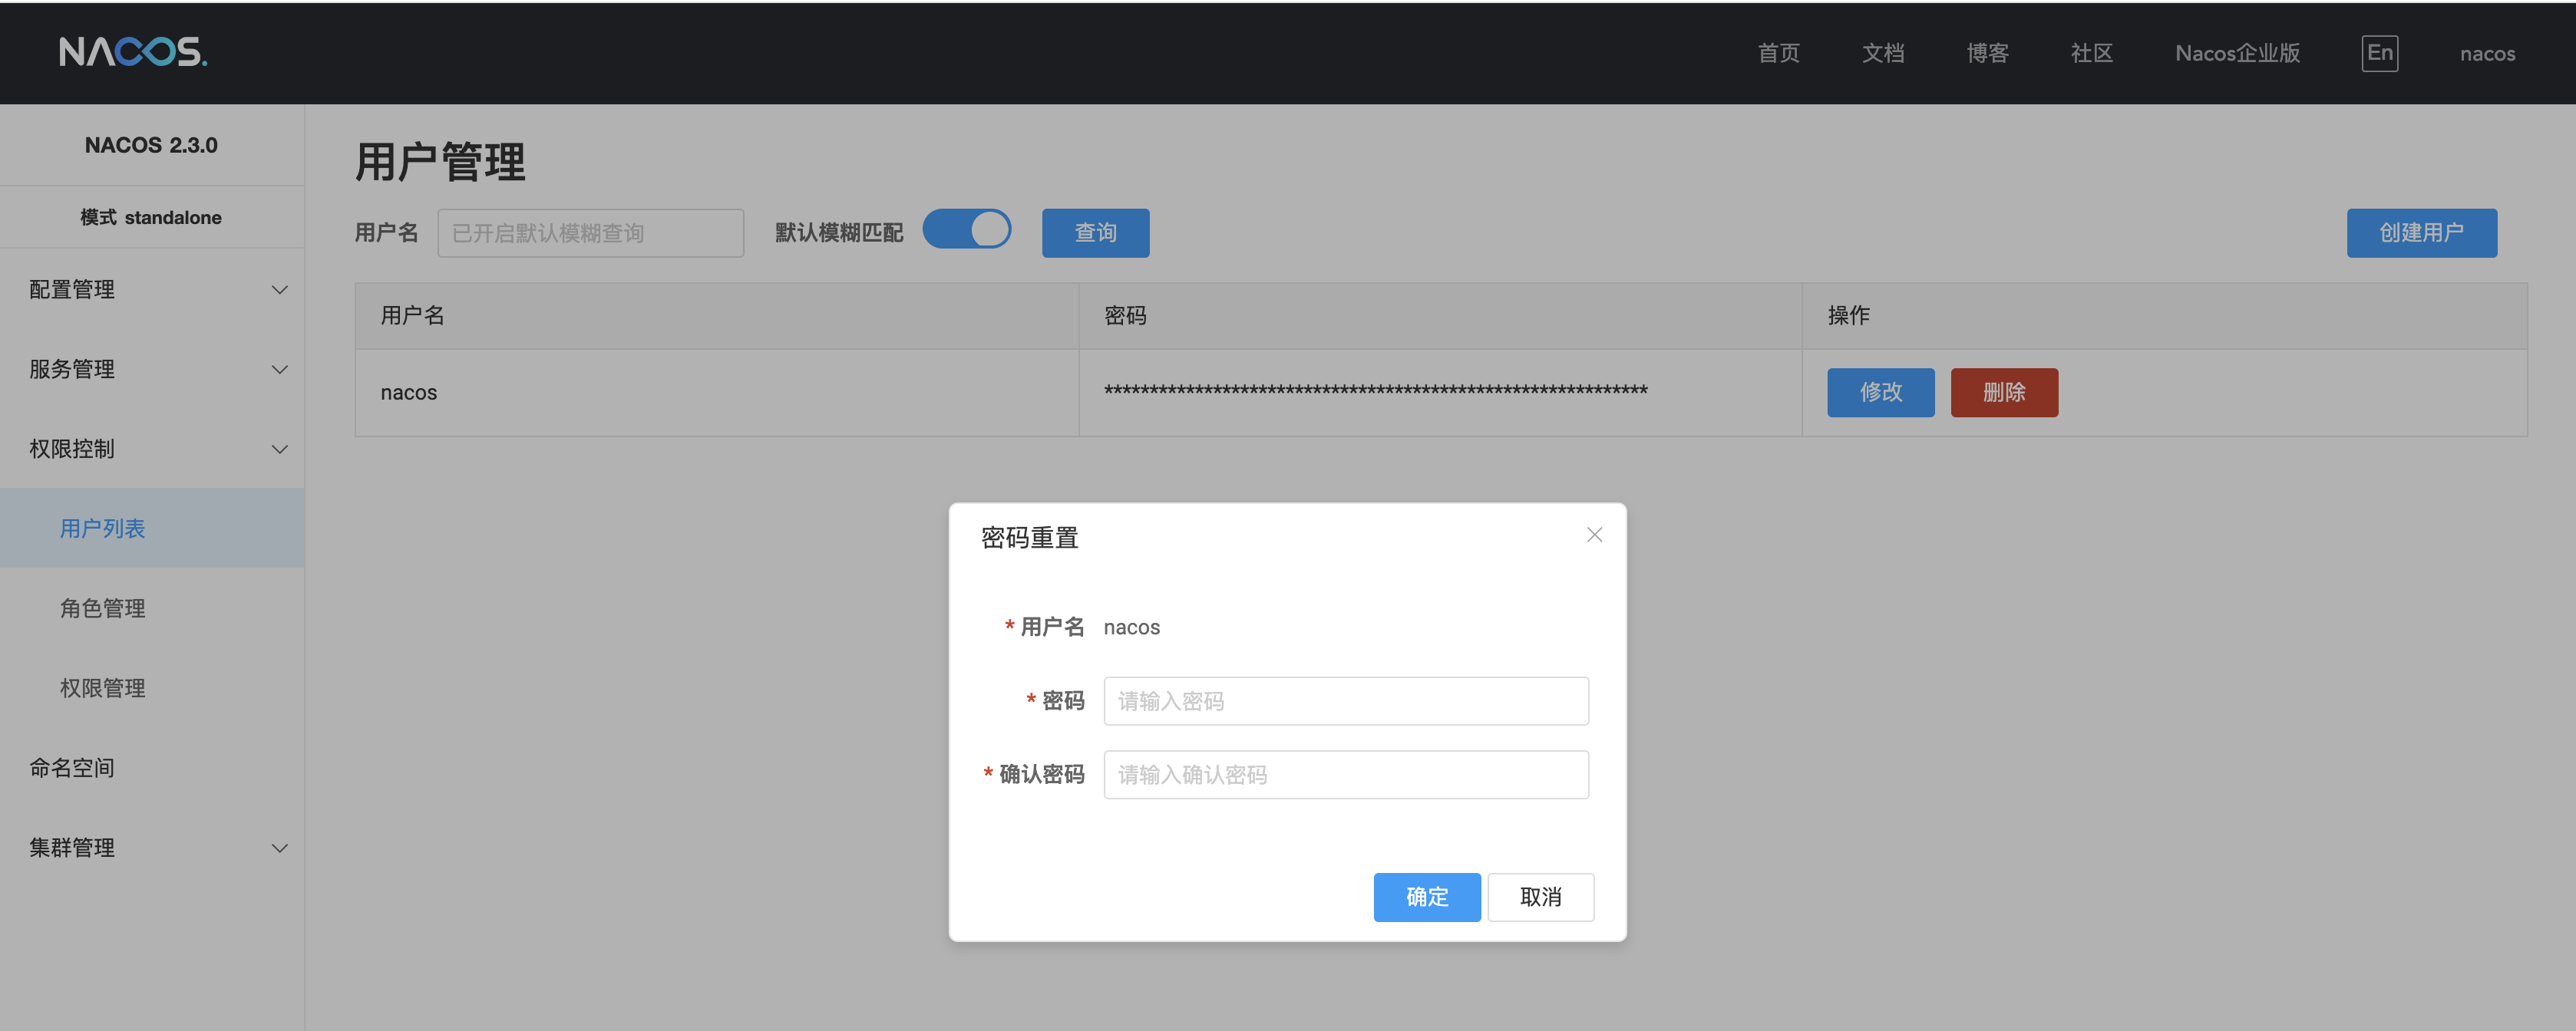Select 用户列表 in the sidebar
This screenshot has width=2576, height=1031.
152,529
